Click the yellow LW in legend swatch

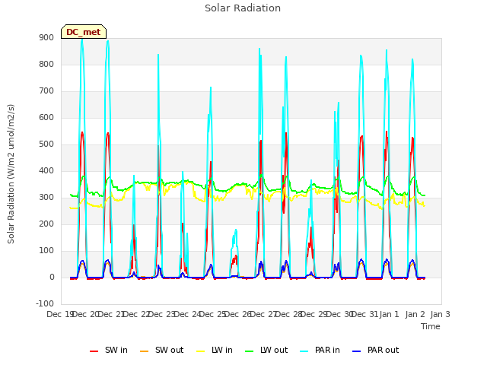201,351
